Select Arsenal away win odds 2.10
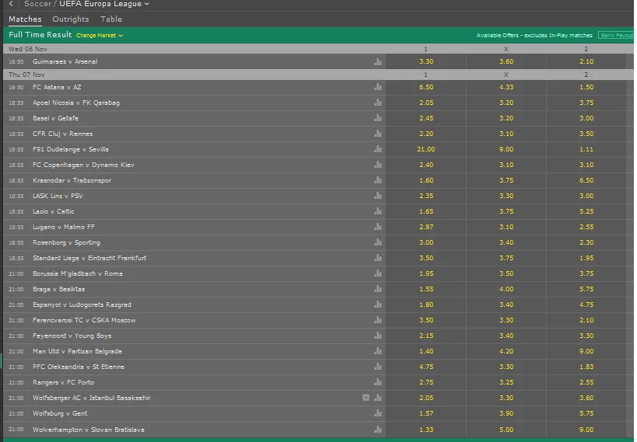The width and height of the screenshot is (637, 442). tap(586, 61)
